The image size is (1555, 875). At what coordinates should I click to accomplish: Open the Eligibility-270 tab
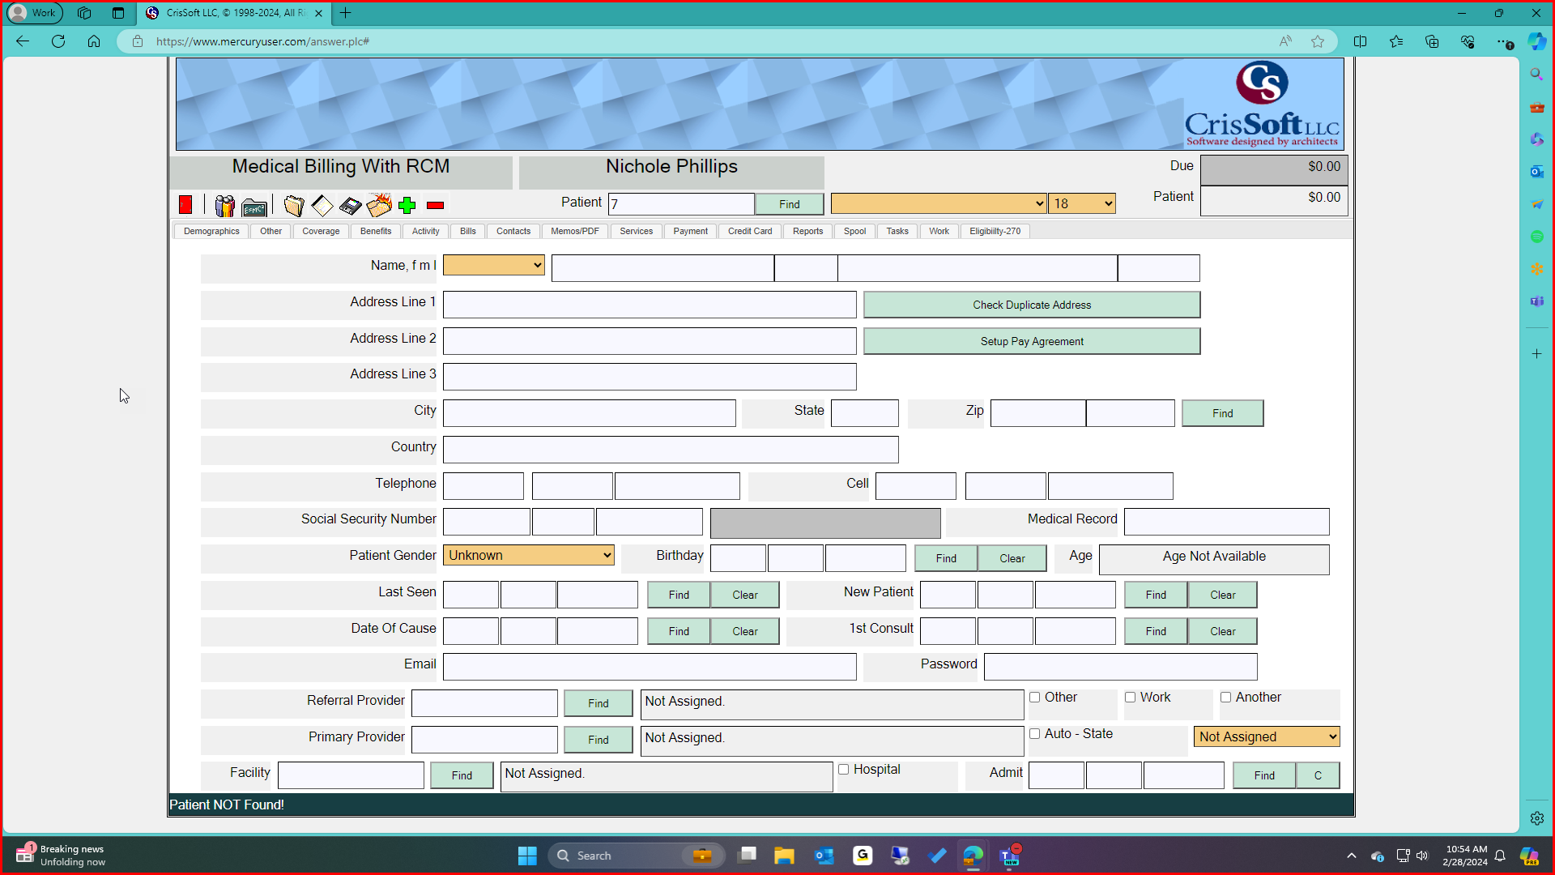click(x=995, y=232)
